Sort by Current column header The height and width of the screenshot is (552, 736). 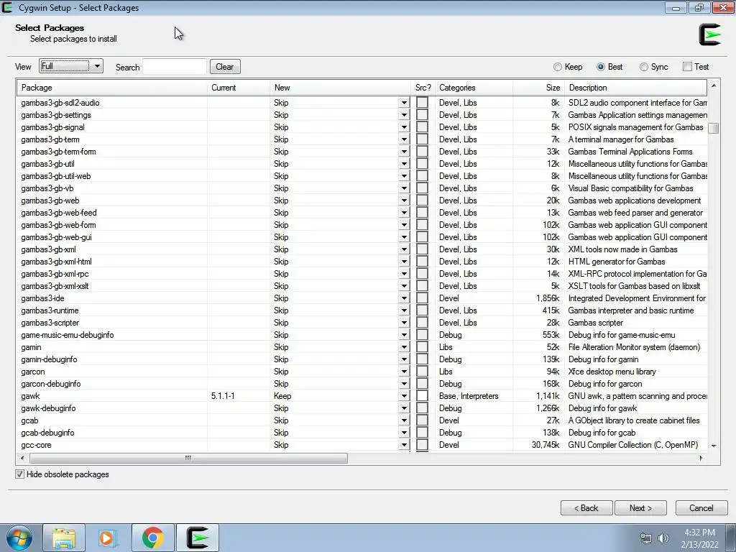pos(239,88)
